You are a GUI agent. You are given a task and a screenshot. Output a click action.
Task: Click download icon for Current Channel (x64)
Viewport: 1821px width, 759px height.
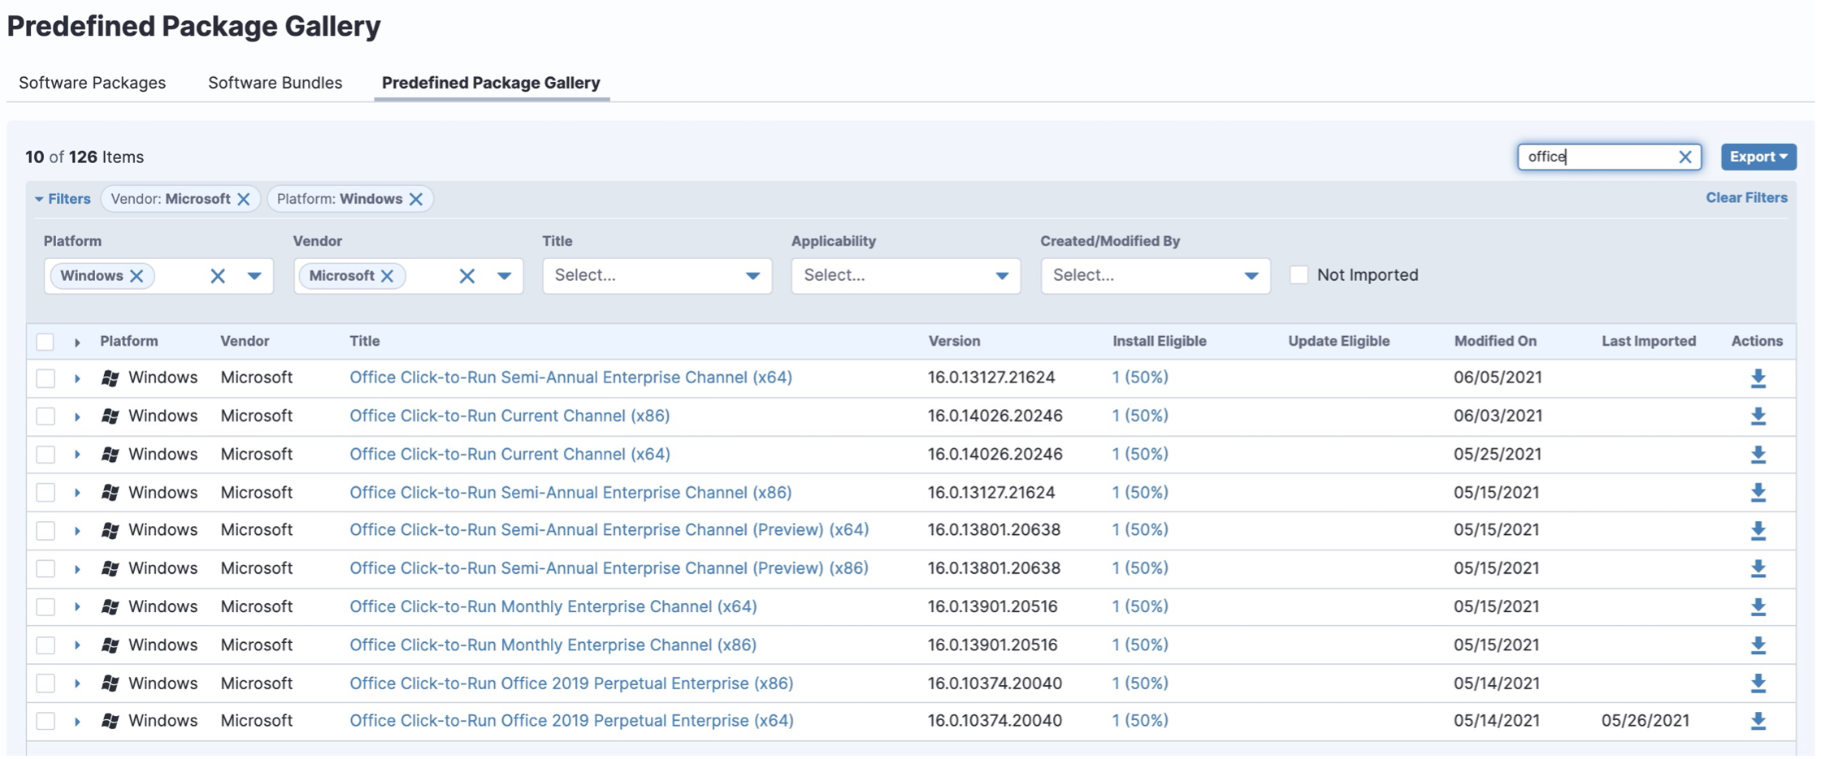1758,455
